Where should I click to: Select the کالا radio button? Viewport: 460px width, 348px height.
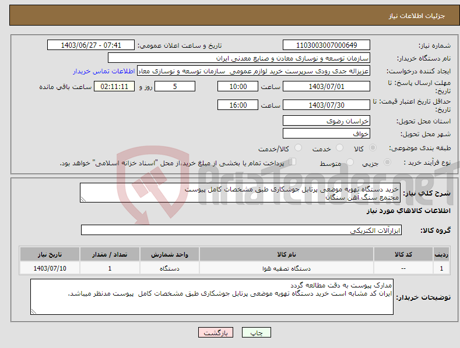pyautogui.click(x=373, y=148)
